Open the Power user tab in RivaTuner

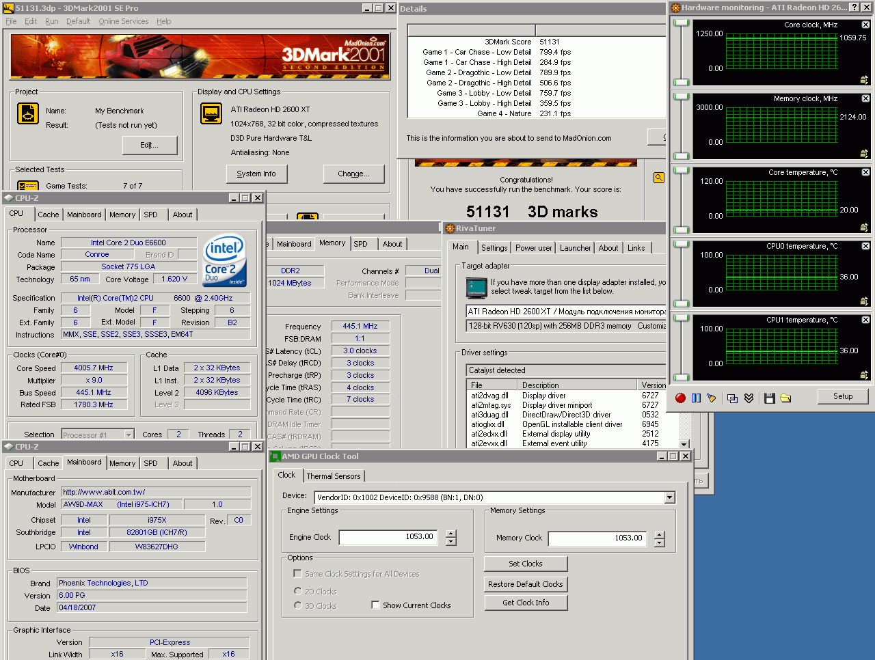tap(533, 248)
